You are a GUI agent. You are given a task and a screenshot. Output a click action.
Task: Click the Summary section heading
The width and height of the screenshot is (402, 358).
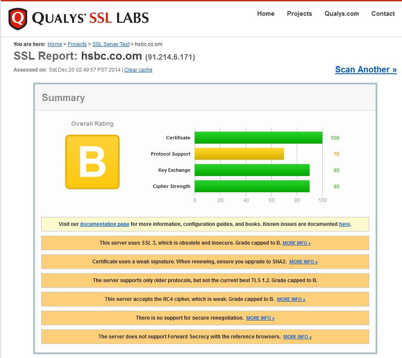[63, 98]
